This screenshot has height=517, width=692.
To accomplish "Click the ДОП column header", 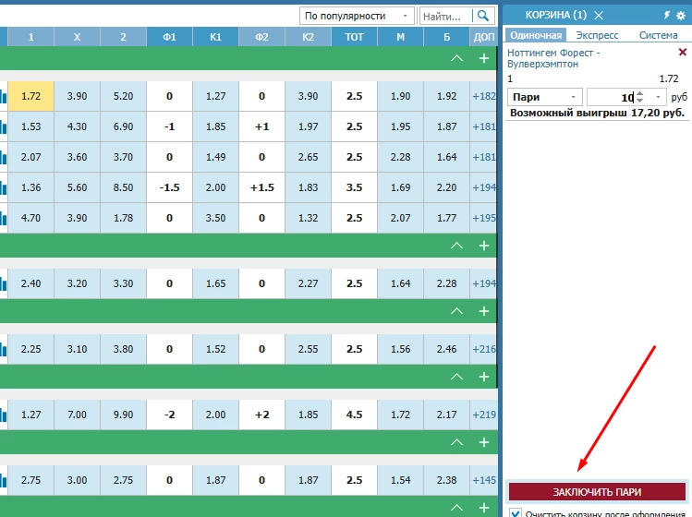I will pos(484,37).
